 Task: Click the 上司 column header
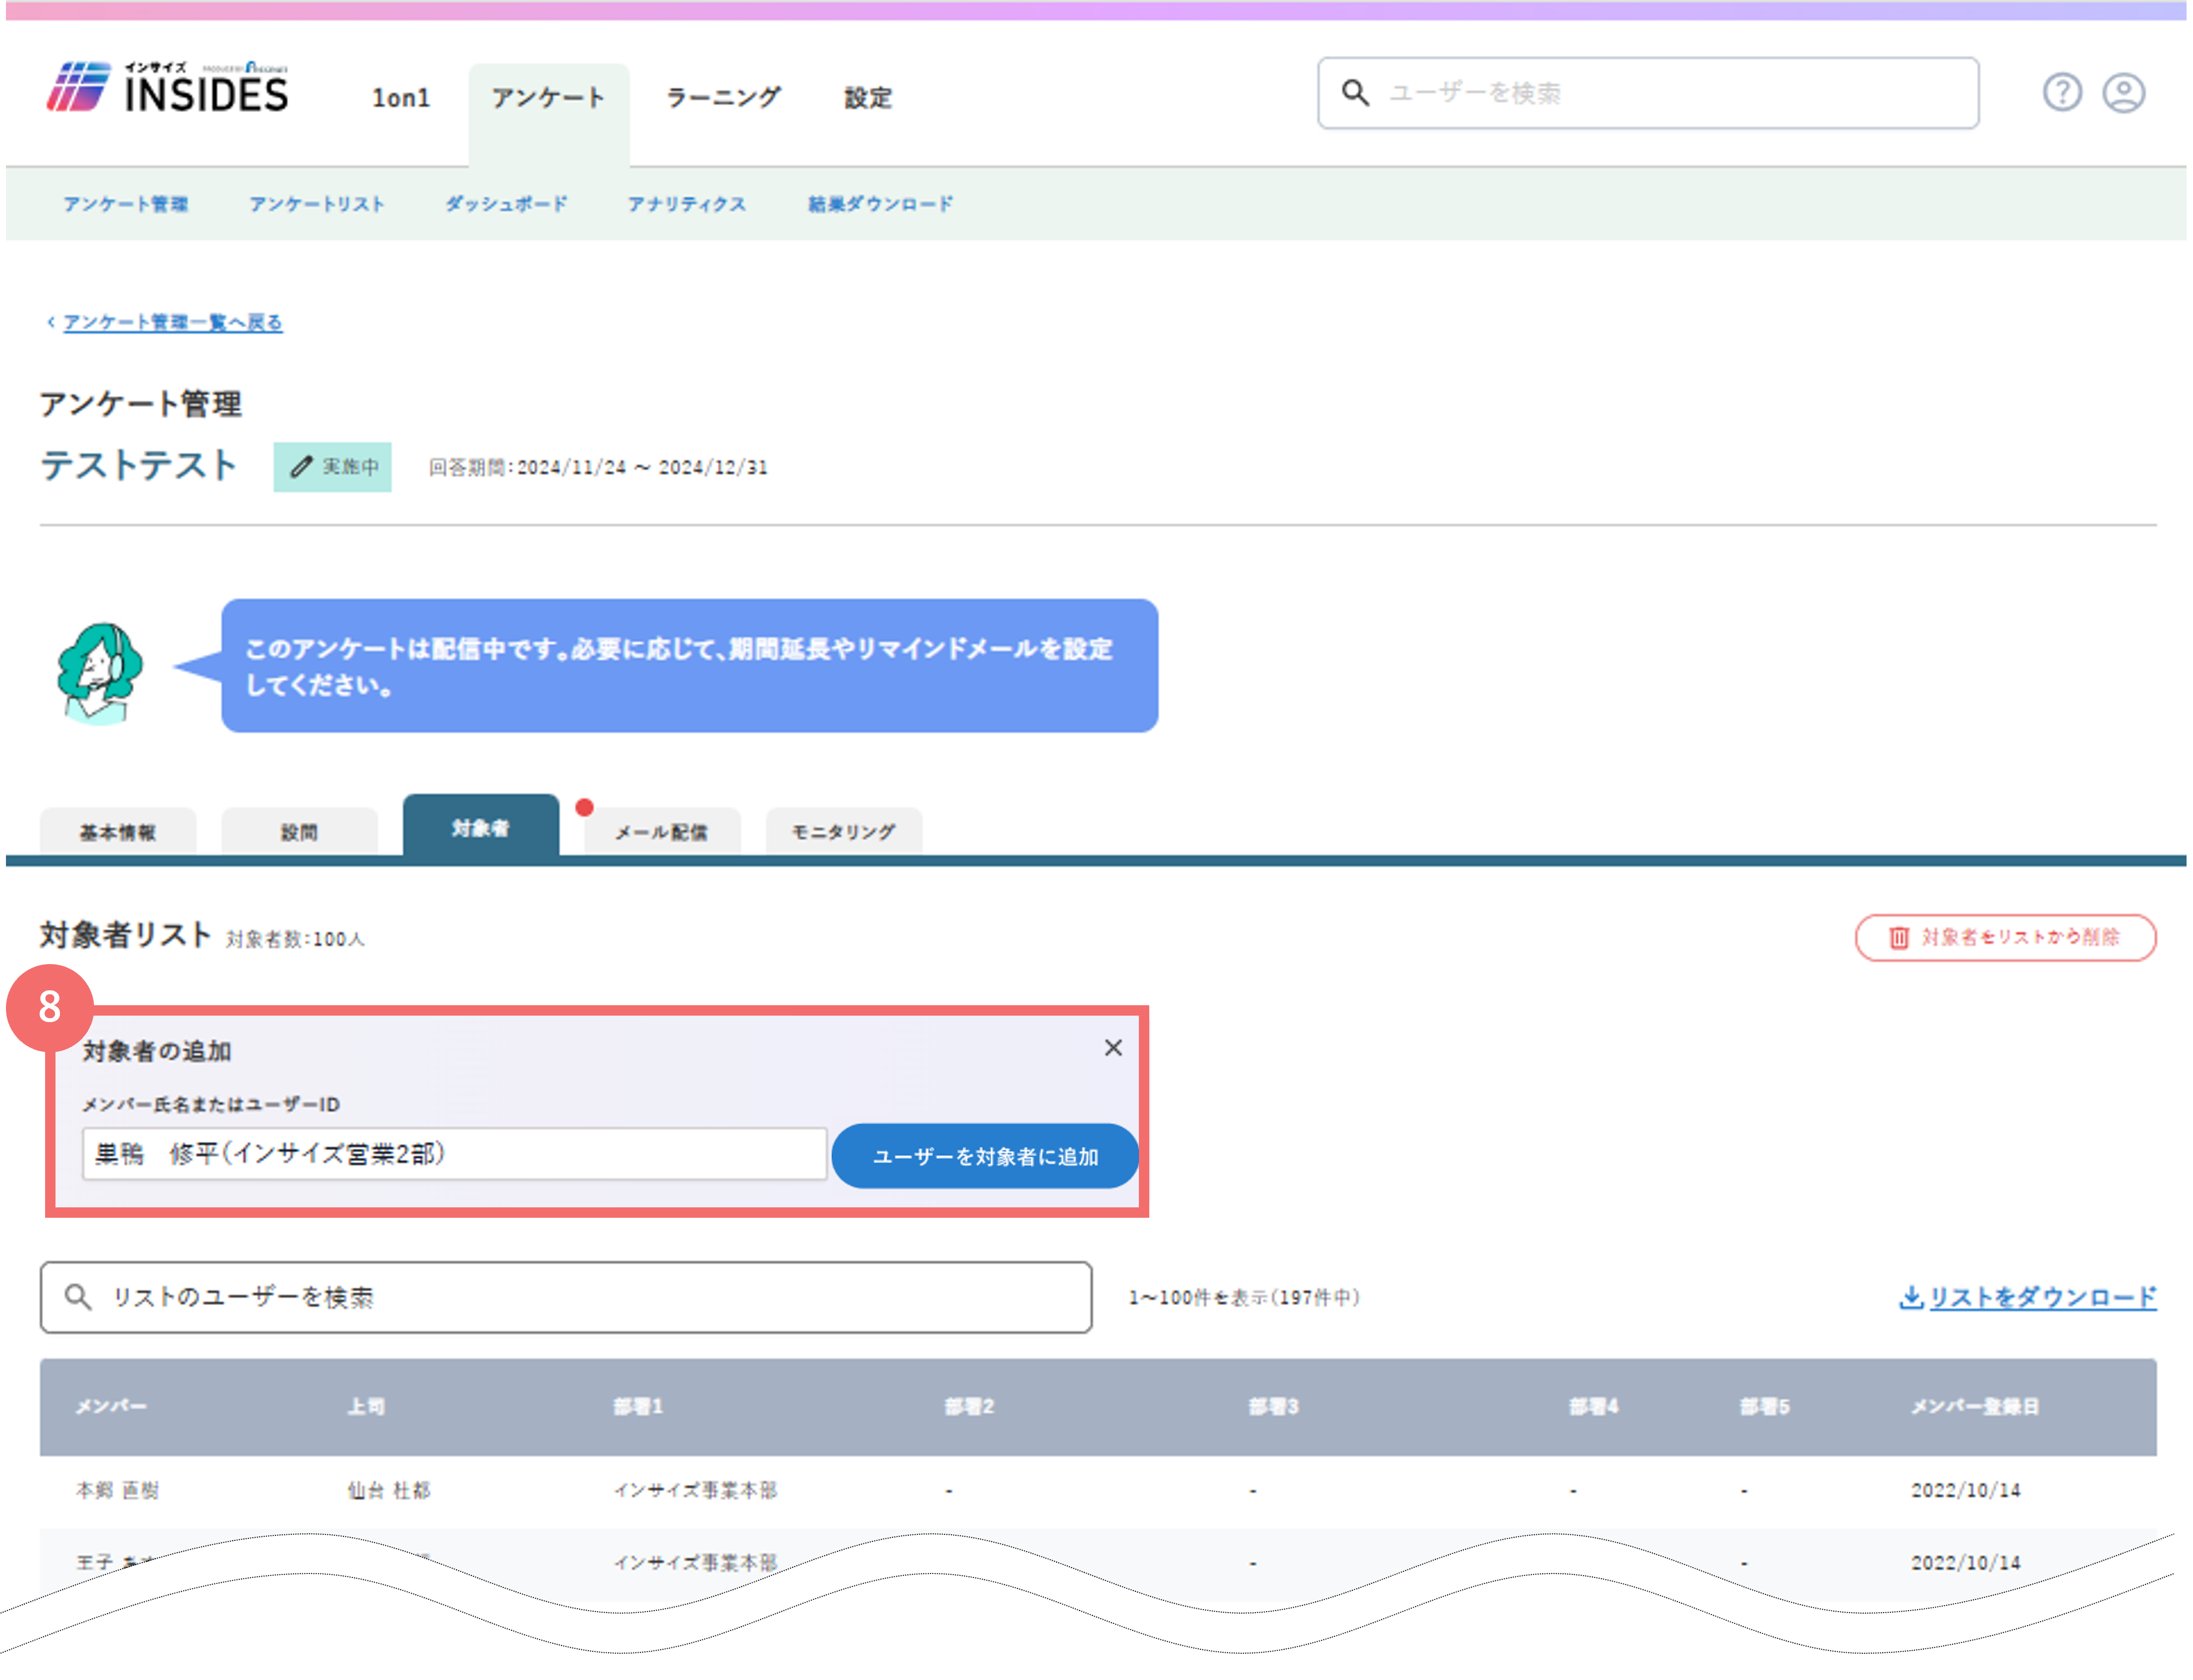click(366, 1406)
